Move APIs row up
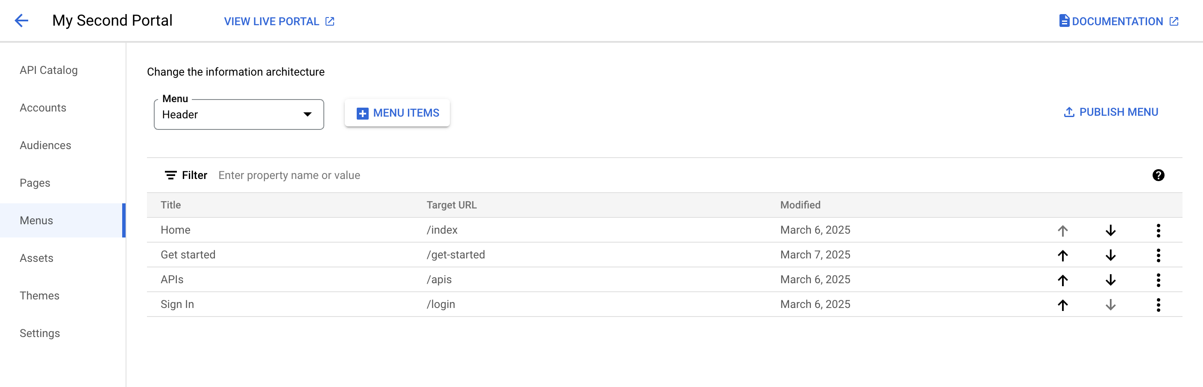Image resolution: width=1203 pixels, height=387 pixels. 1062,280
